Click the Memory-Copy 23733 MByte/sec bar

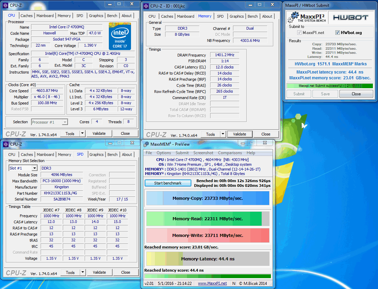coord(207,198)
